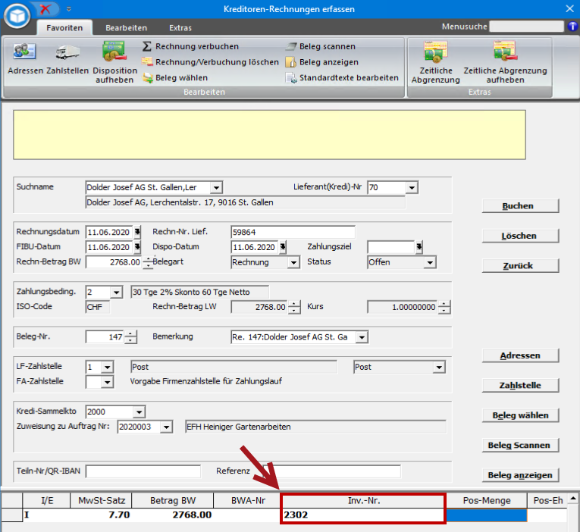
Task: Switch to the Extras tab
Action: tap(180, 28)
